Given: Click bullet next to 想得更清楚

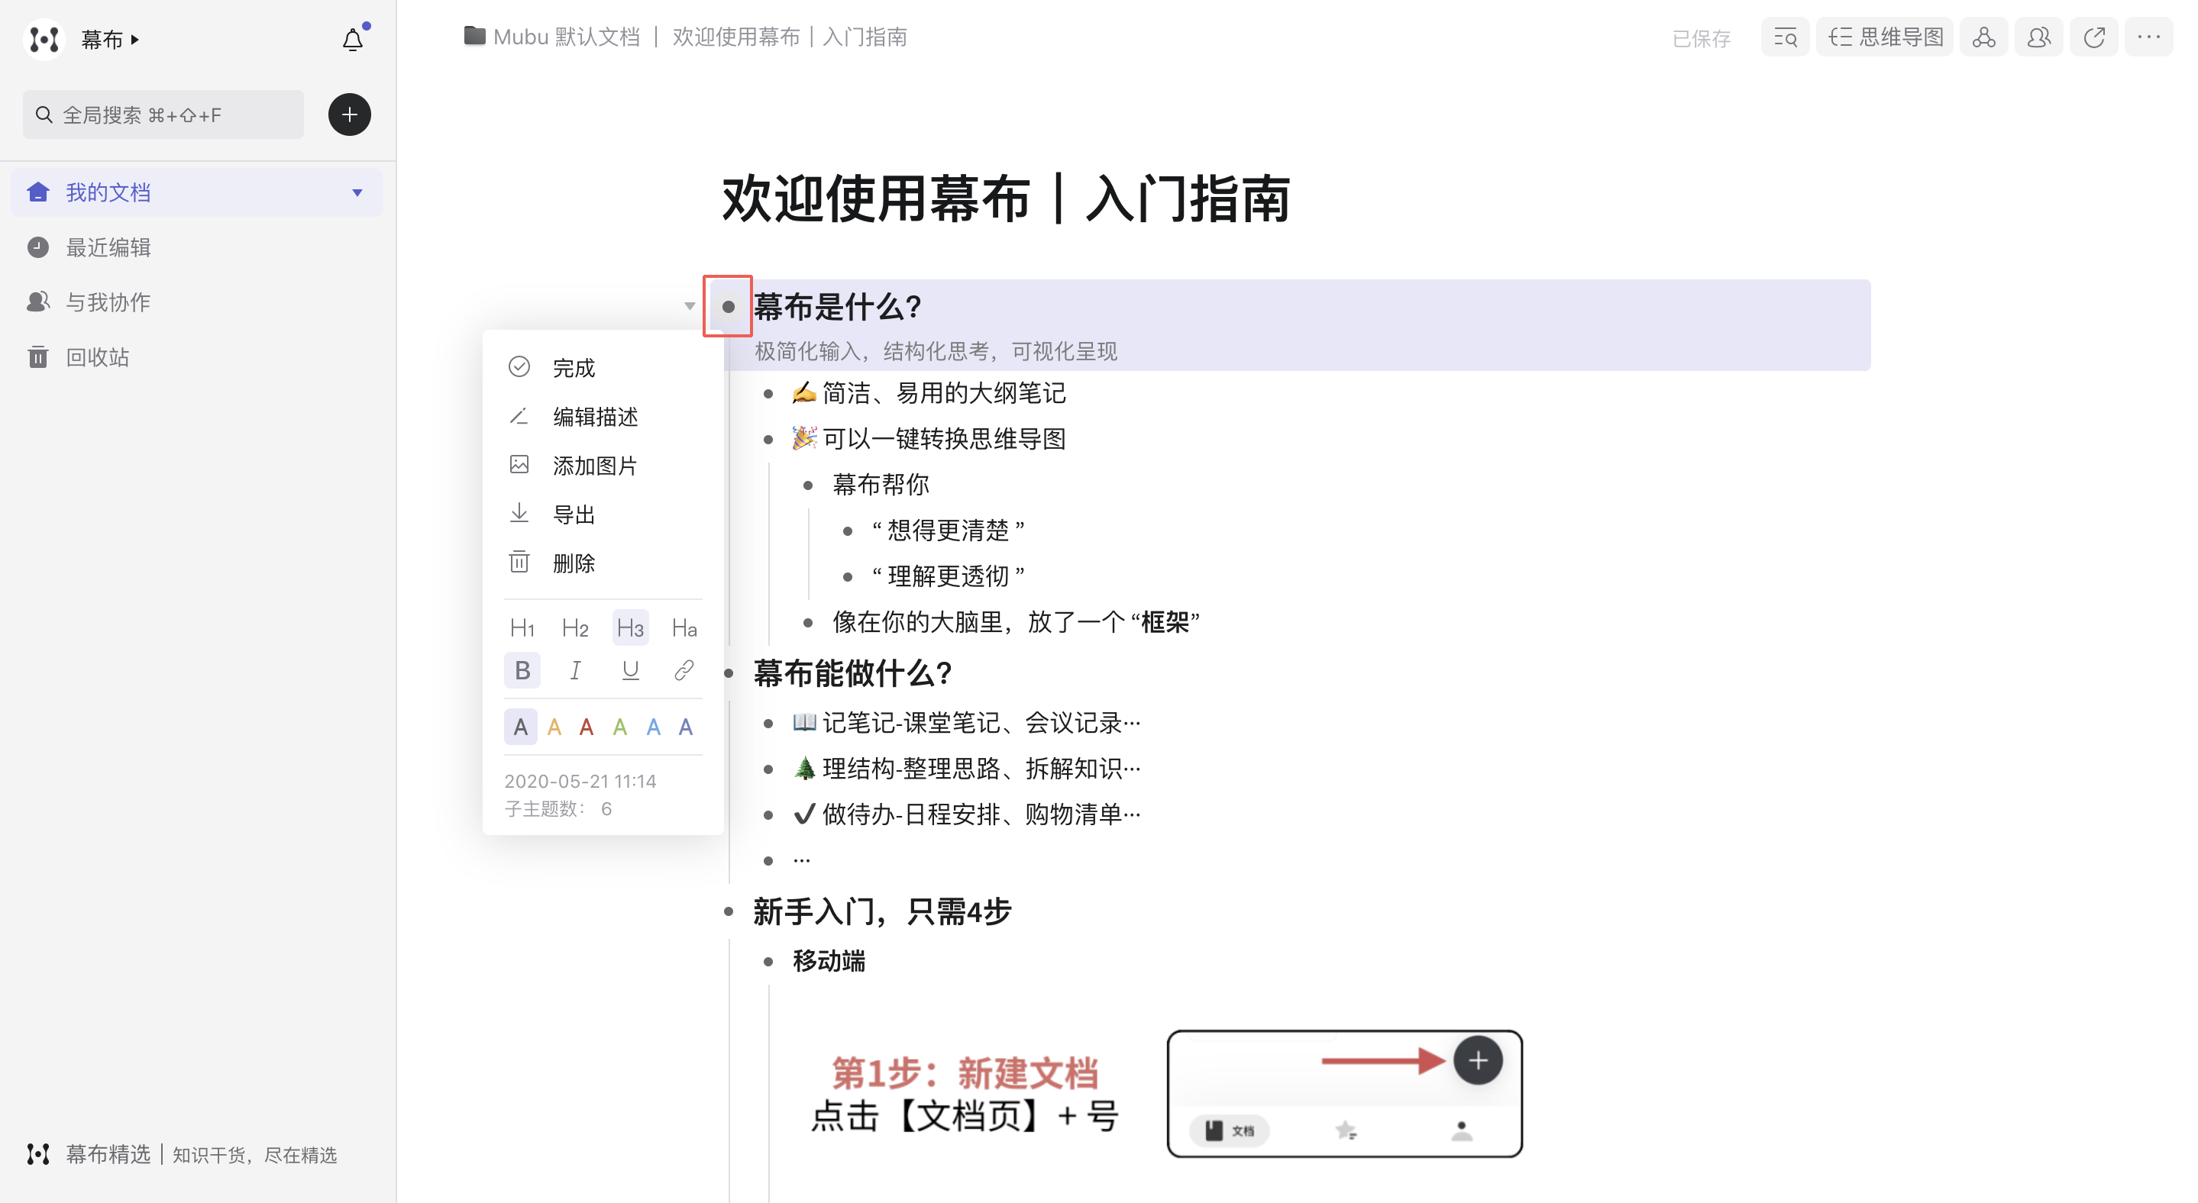Looking at the screenshot, I should pyautogui.click(x=847, y=531).
